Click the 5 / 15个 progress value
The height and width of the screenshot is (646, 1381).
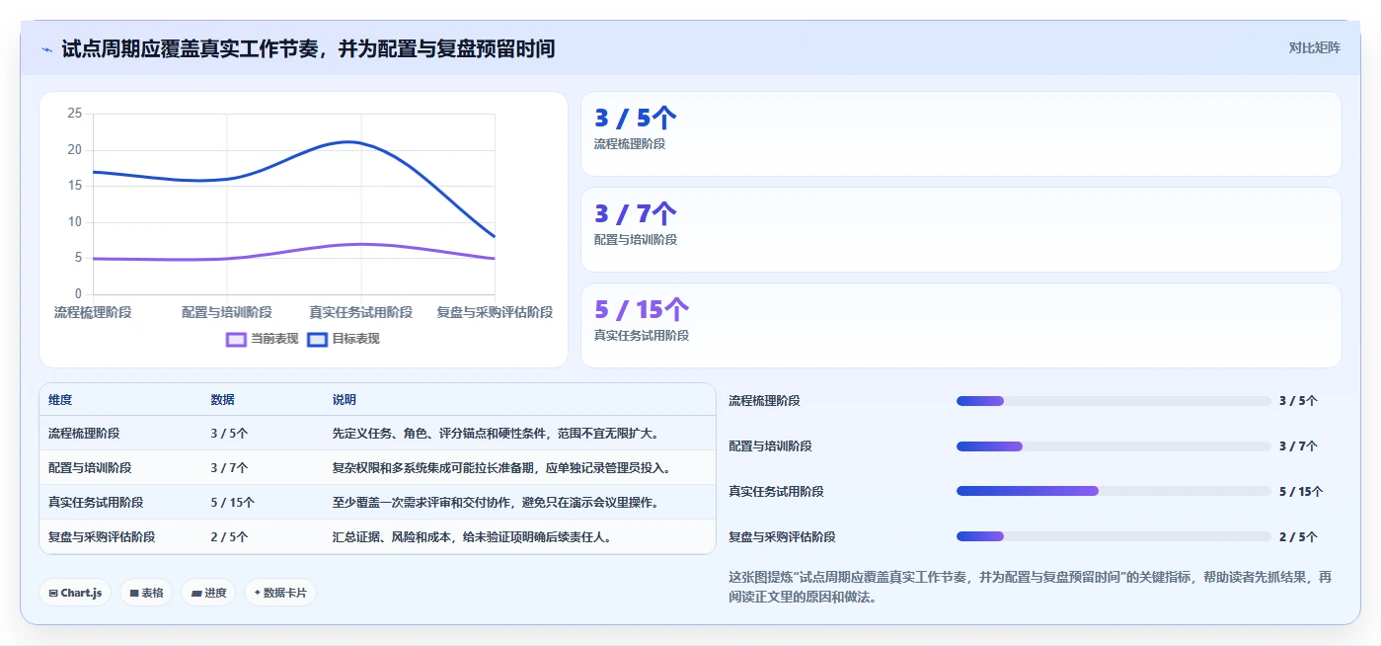(x=1301, y=492)
